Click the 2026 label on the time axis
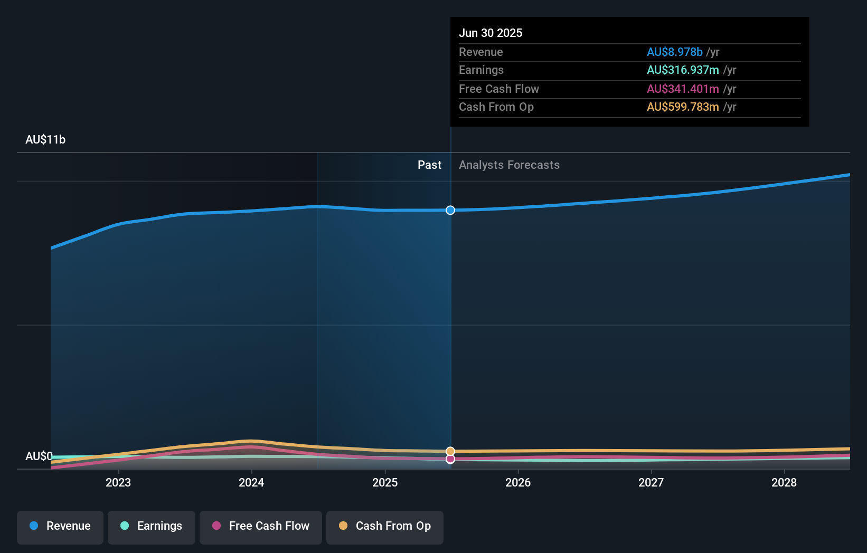The width and height of the screenshot is (867, 553). point(519,482)
